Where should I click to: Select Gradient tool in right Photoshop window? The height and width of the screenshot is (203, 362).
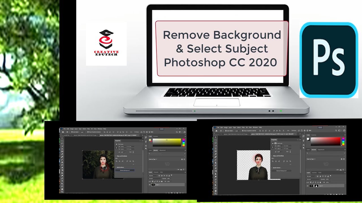coord(216,171)
